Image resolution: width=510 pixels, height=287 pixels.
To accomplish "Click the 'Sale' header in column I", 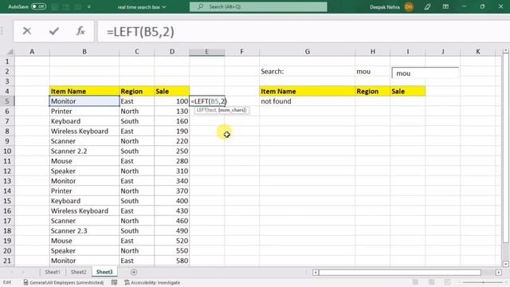I will (x=407, y=92).
